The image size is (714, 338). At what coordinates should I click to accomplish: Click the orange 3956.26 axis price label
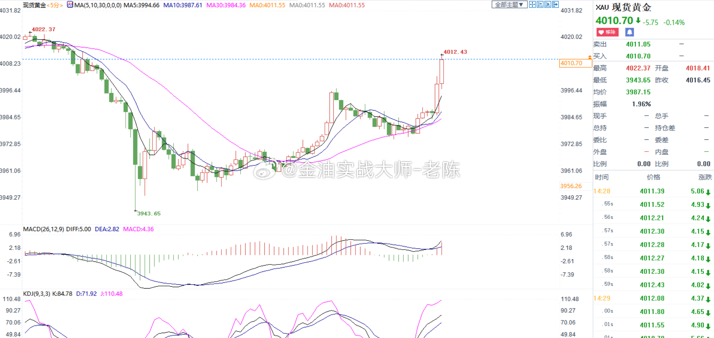[x=571, y=186]
